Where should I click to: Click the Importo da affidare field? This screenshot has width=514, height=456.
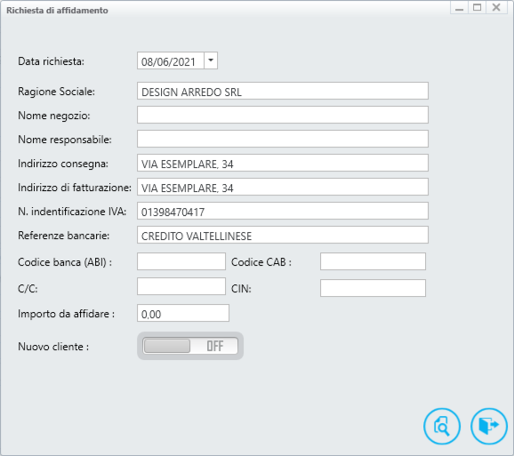(x=183, y=313)
